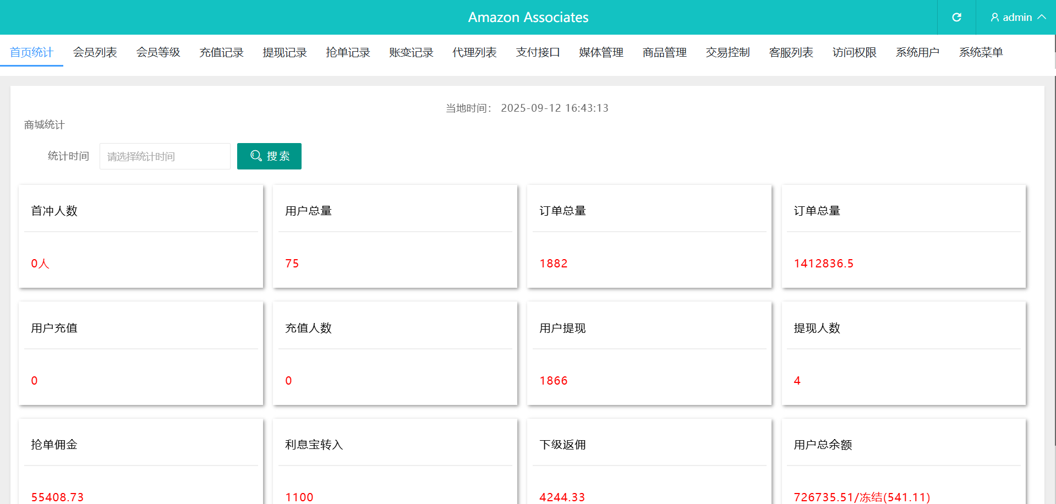Open the 系统用户 tab
Viewport: 1056px width, 504px height.
917,52
